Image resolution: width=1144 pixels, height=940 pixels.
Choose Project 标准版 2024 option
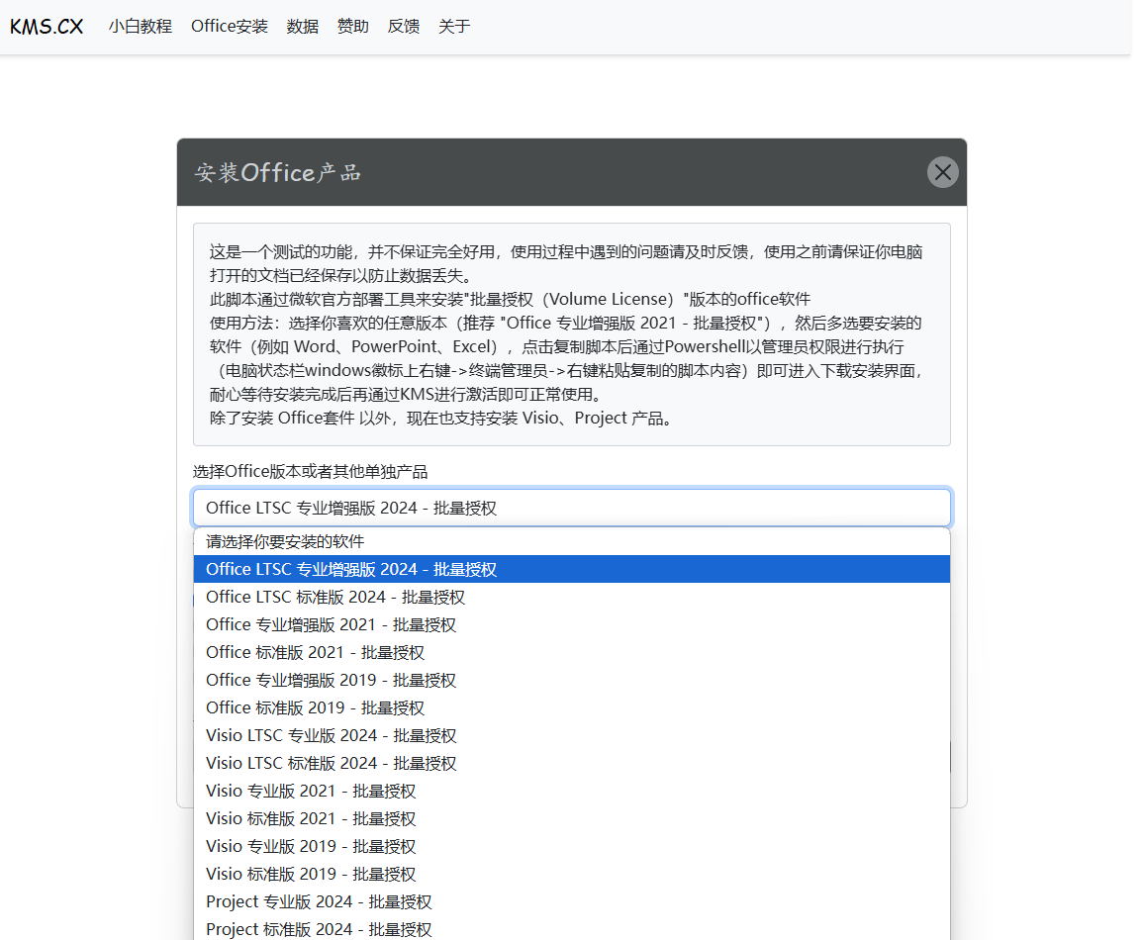click(319, 929)
